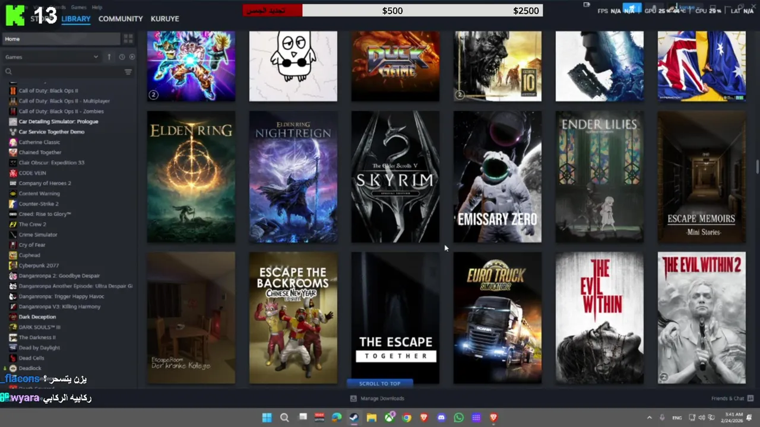The width and height of the screenshot is (760, 427).
Task: Open the collections grid view icon
Action: click(x=128, y=39)
